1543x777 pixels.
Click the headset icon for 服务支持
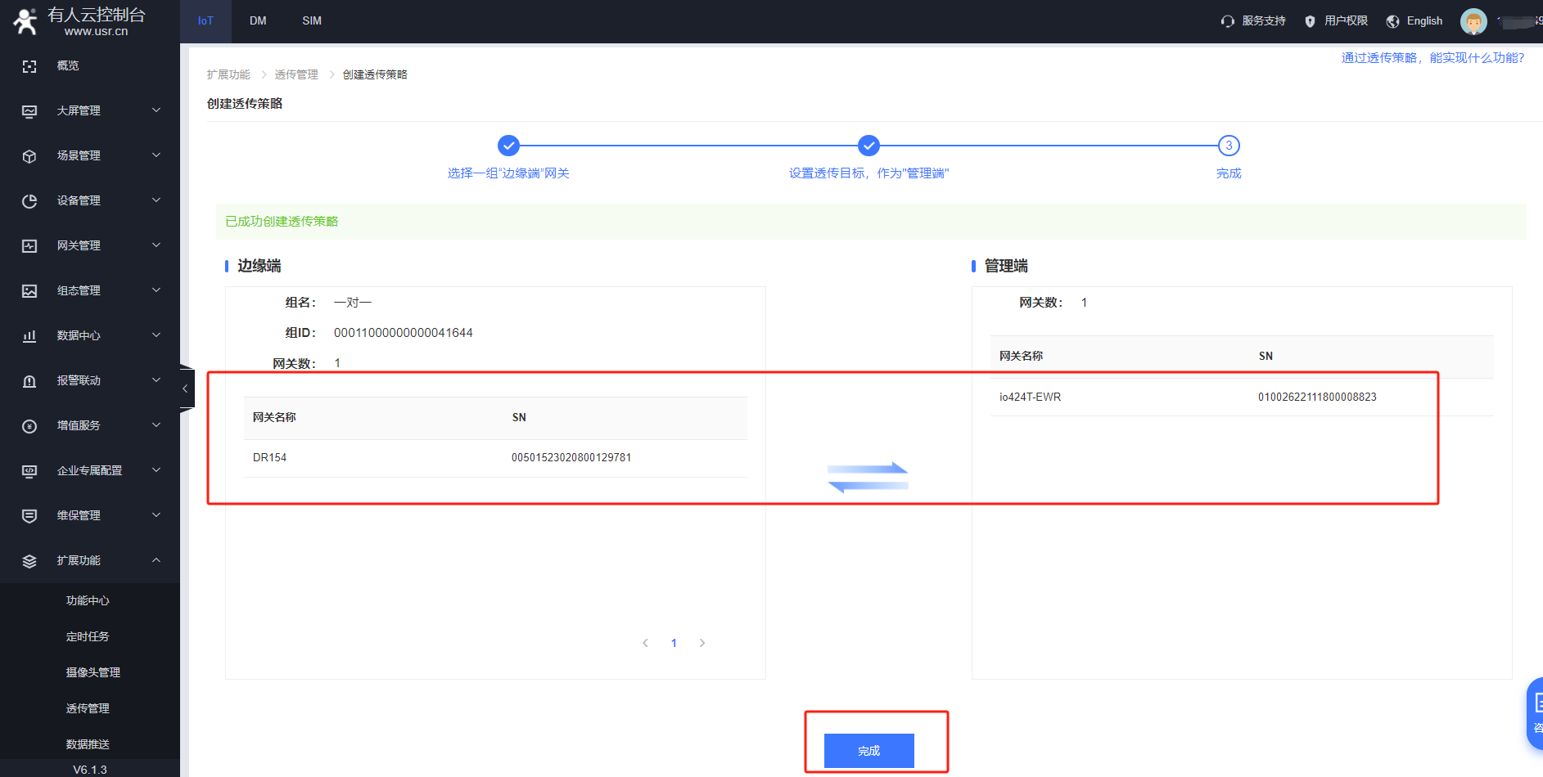click(x=1227, y=21)
